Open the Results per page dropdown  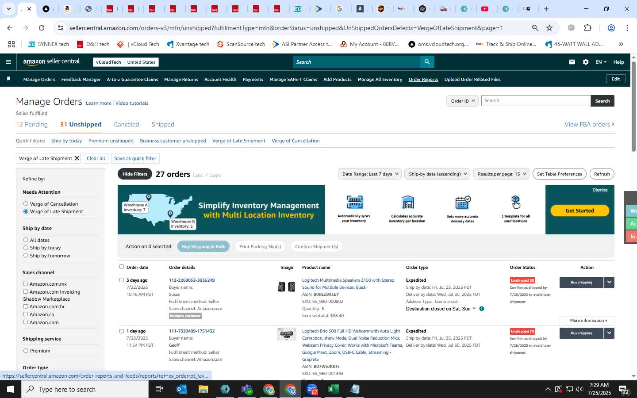502,174
